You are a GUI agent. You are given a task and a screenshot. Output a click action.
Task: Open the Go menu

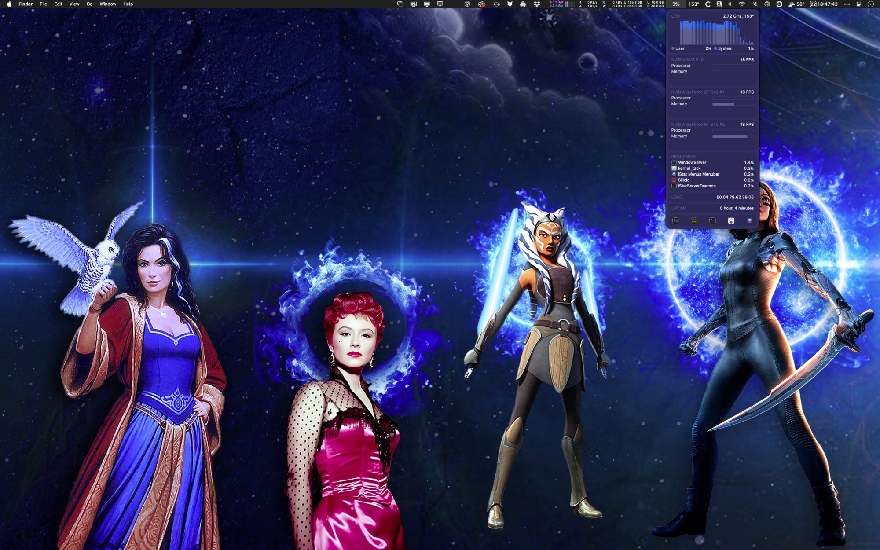[89, 4]
